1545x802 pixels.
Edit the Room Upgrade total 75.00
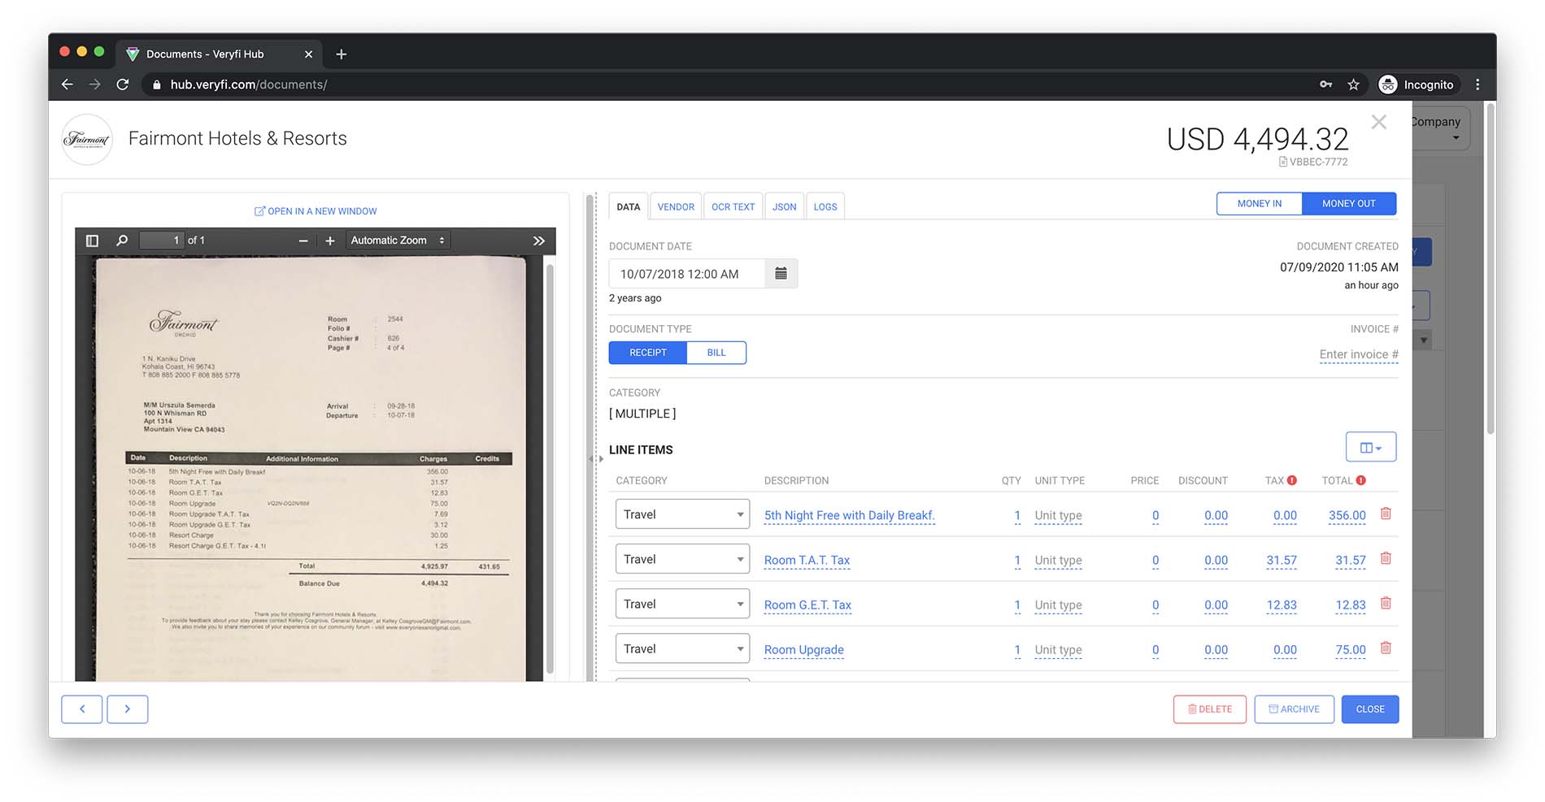[x=1351, y=650]
